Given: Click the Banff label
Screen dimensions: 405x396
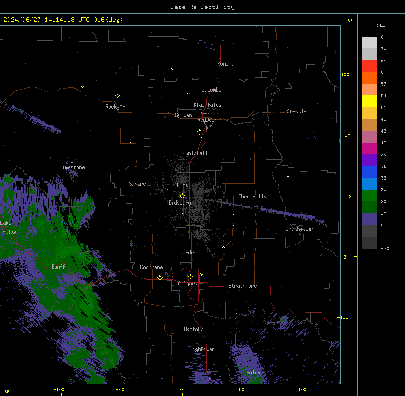Looking at the screenshot, I should [x=58, y=267].
